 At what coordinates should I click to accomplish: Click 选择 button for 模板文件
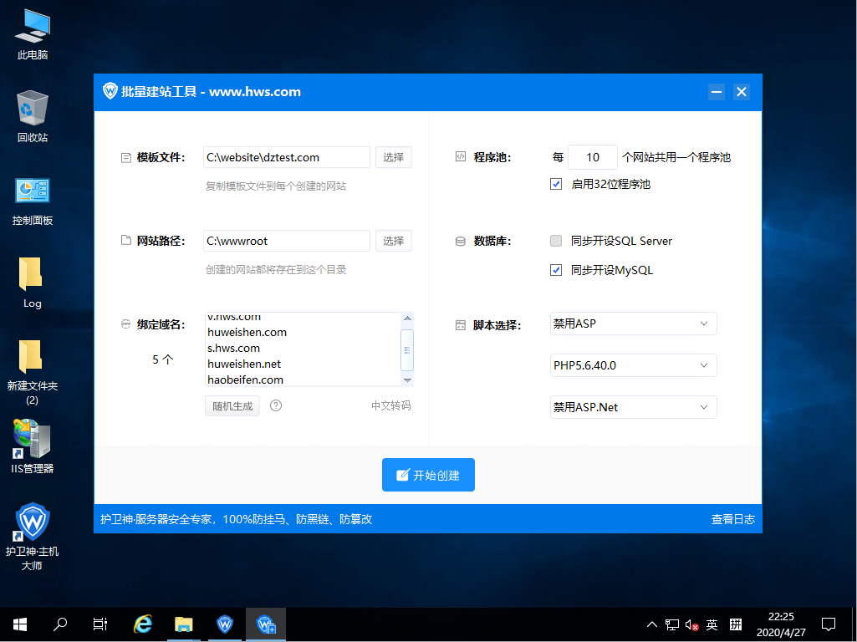coord(393,157)
